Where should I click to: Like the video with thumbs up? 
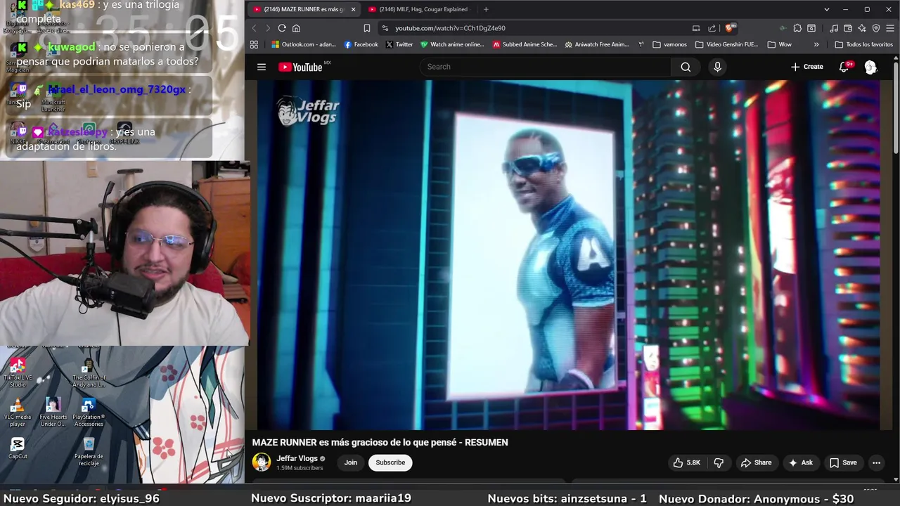[x=686, y=462]
